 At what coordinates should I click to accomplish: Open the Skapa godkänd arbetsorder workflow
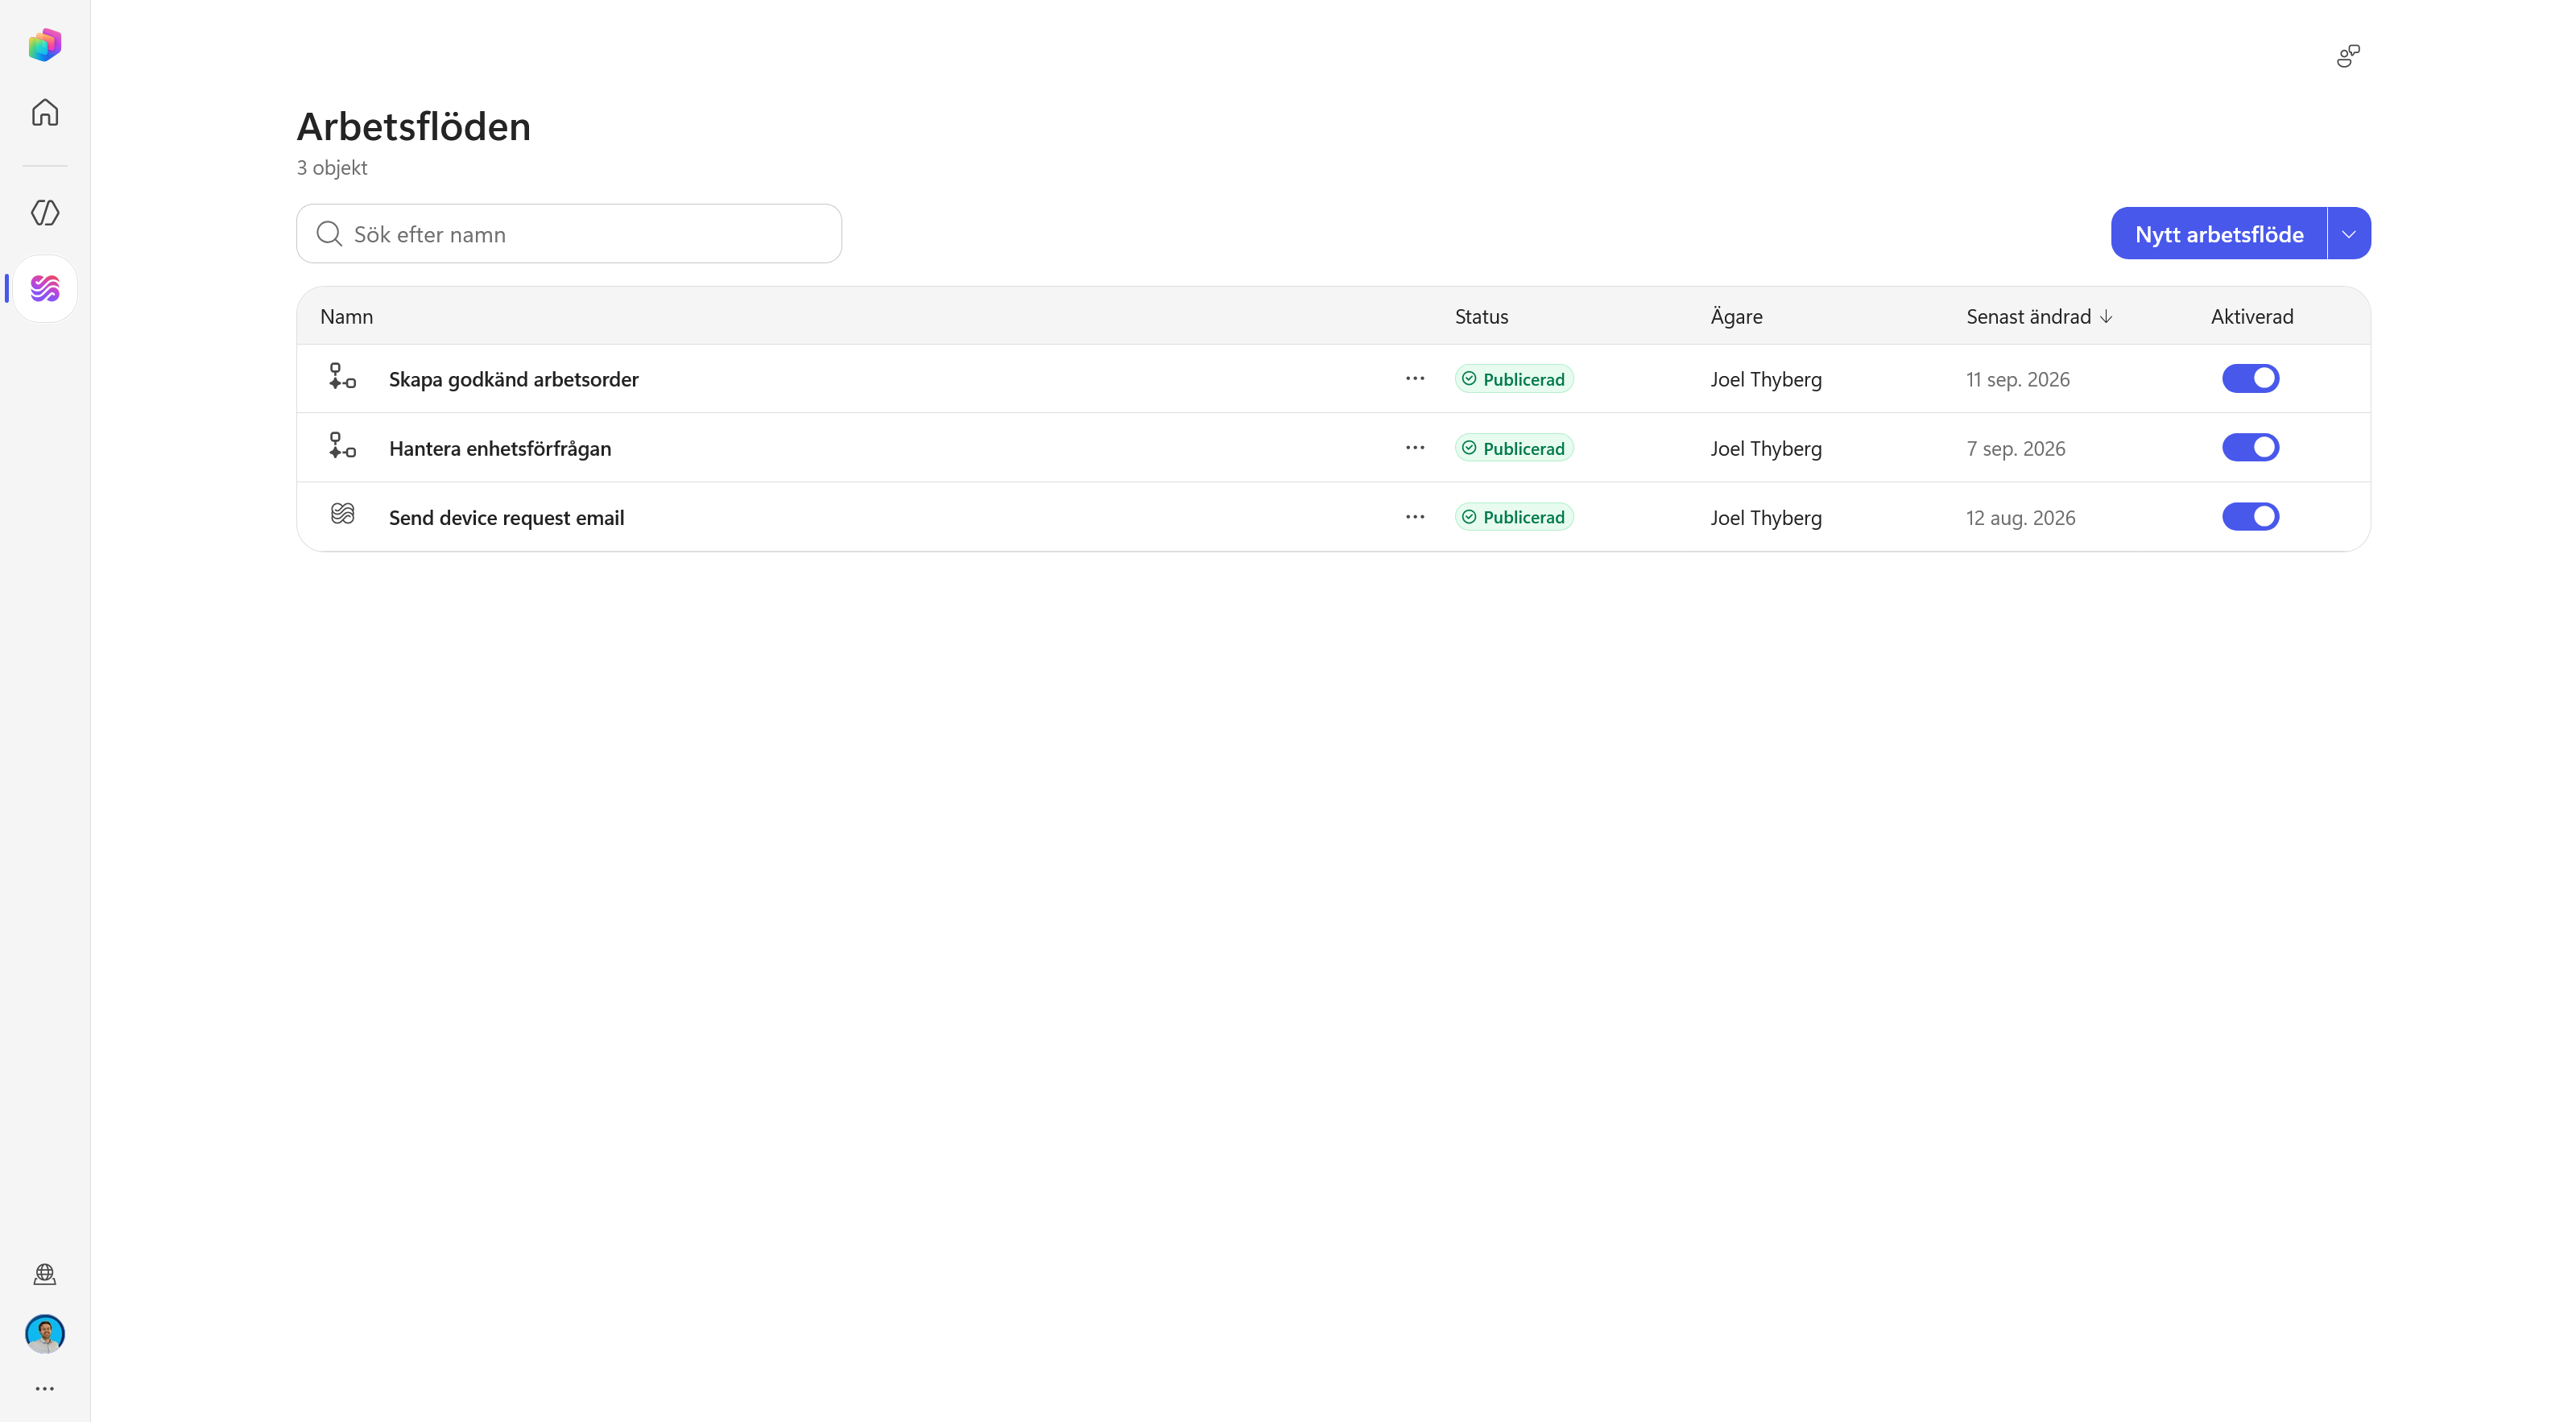click(513, 379)
